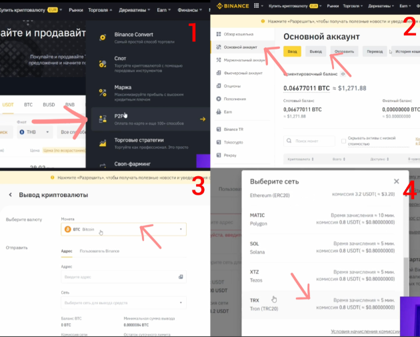
Task: Open Earn lock icon in wallet sidebar
Action: click(219, 112)
